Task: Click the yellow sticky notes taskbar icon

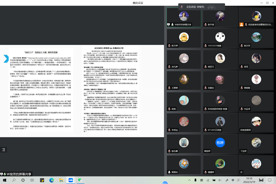Action: pos(42,180)
